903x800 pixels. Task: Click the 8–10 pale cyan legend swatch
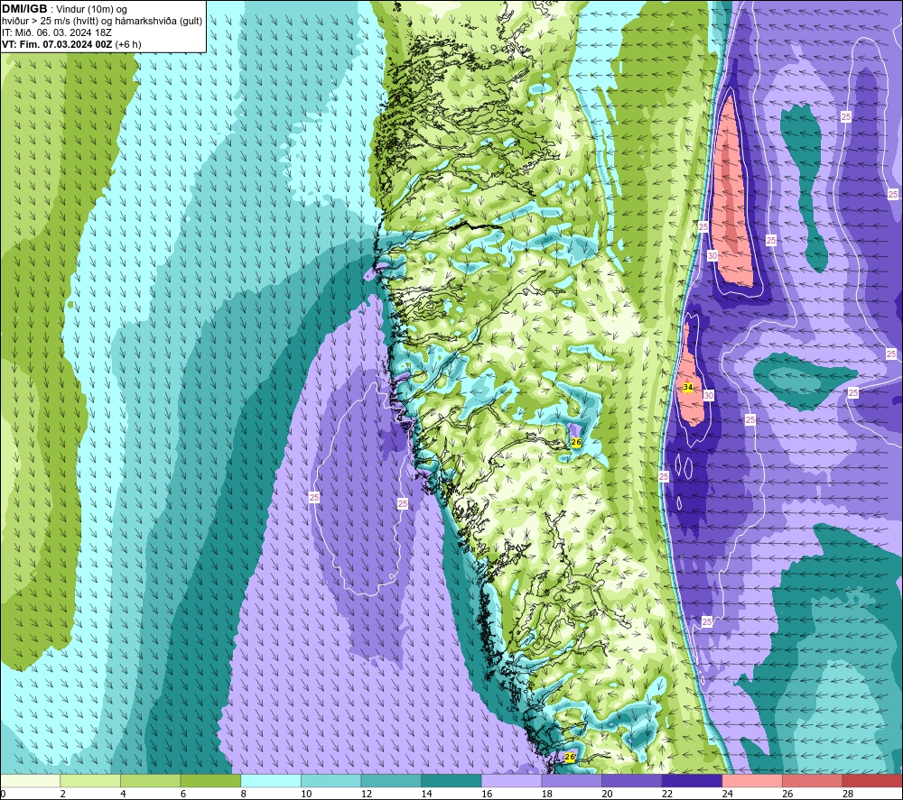(271, 781)
